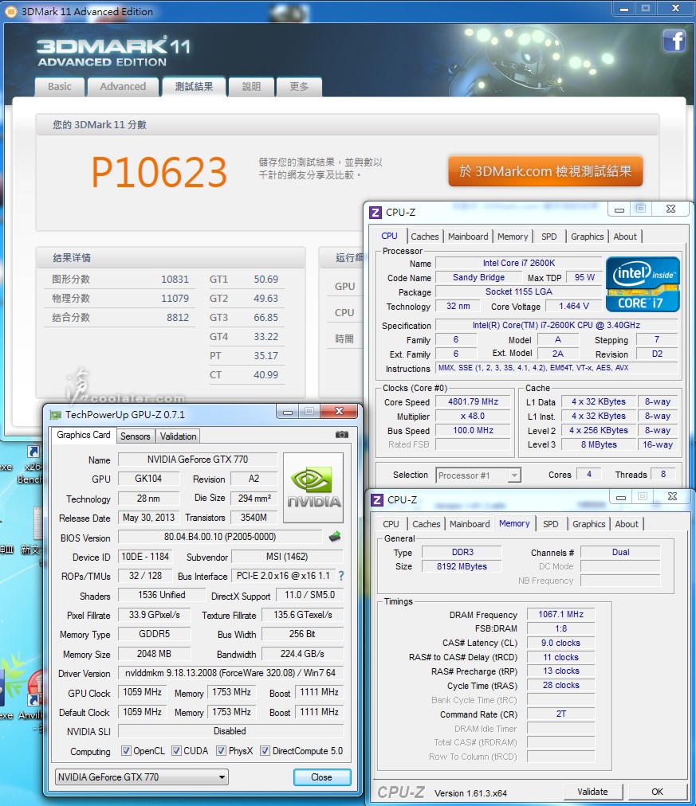Click the Close button in GPU-Z

point(322,777)
